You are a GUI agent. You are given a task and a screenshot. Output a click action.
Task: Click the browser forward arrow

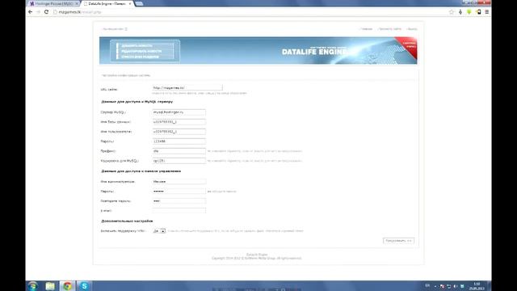pos(38,12)
